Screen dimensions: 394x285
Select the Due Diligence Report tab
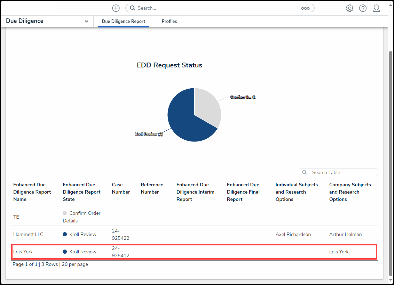123,21
